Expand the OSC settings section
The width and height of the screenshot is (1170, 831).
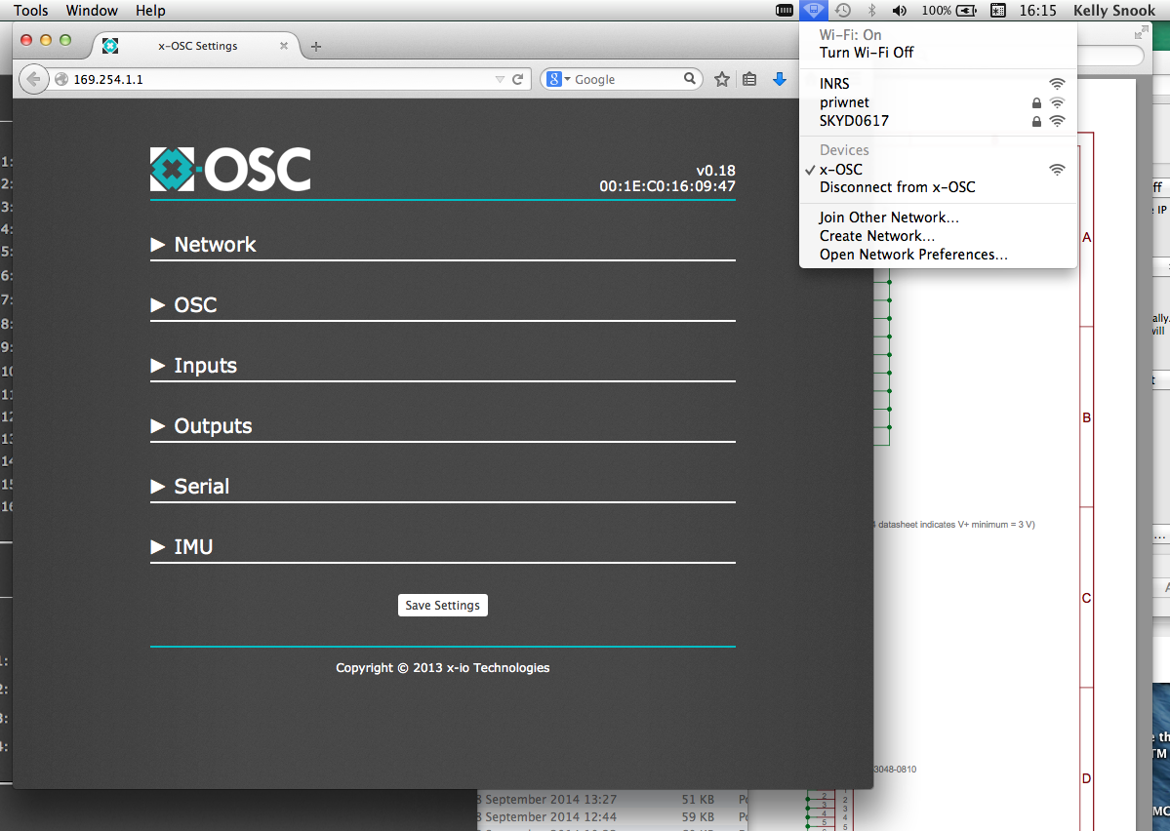(183, 305)
